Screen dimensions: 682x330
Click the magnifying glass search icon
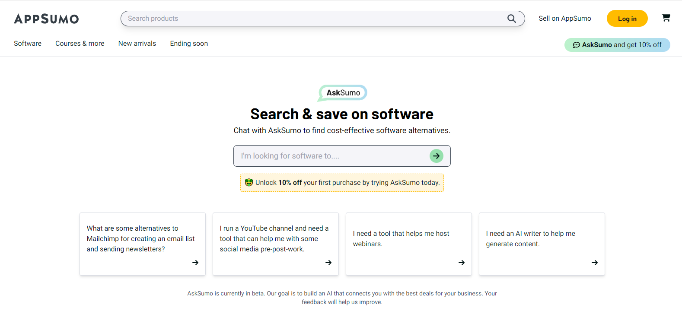[512, 19]
